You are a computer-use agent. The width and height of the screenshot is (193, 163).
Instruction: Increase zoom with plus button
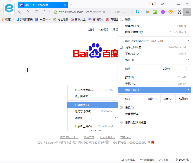[x=175, y=69]
